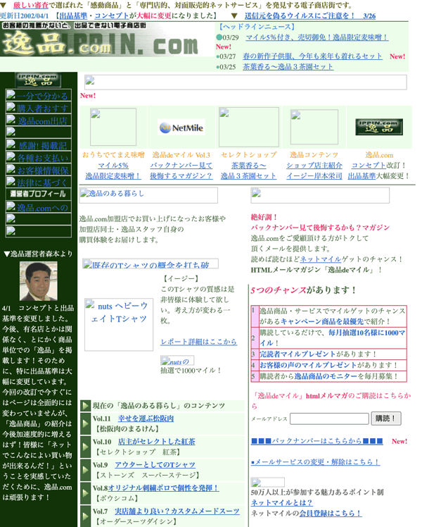
Task: Open sidebar menu 法律に基づく
Action: 39,182
